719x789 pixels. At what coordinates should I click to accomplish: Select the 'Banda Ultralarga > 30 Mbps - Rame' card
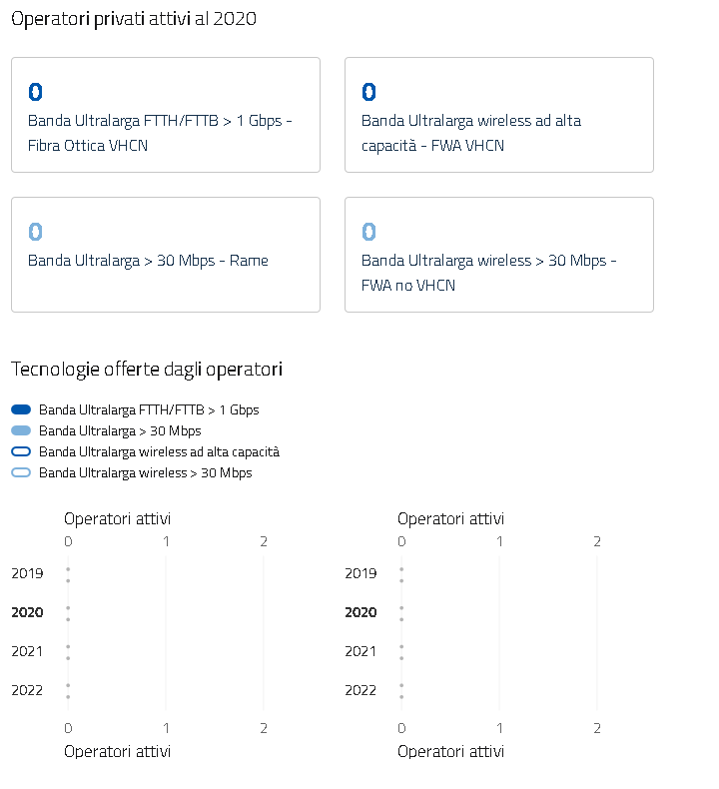tap(165, 255)
